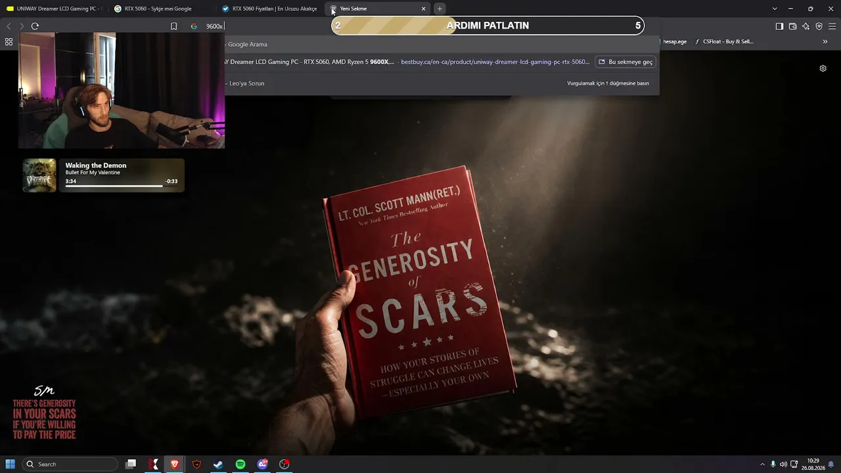
Task: Show hidden system tray icons
Action: pyautogui.click(x=762, y=464)
